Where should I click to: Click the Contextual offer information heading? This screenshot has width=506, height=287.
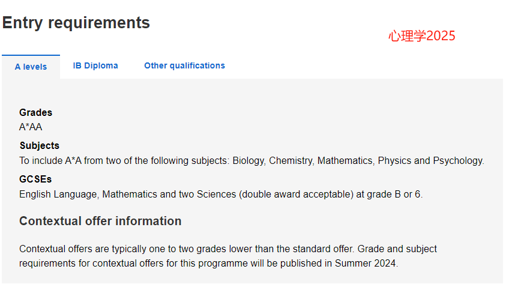100,221
